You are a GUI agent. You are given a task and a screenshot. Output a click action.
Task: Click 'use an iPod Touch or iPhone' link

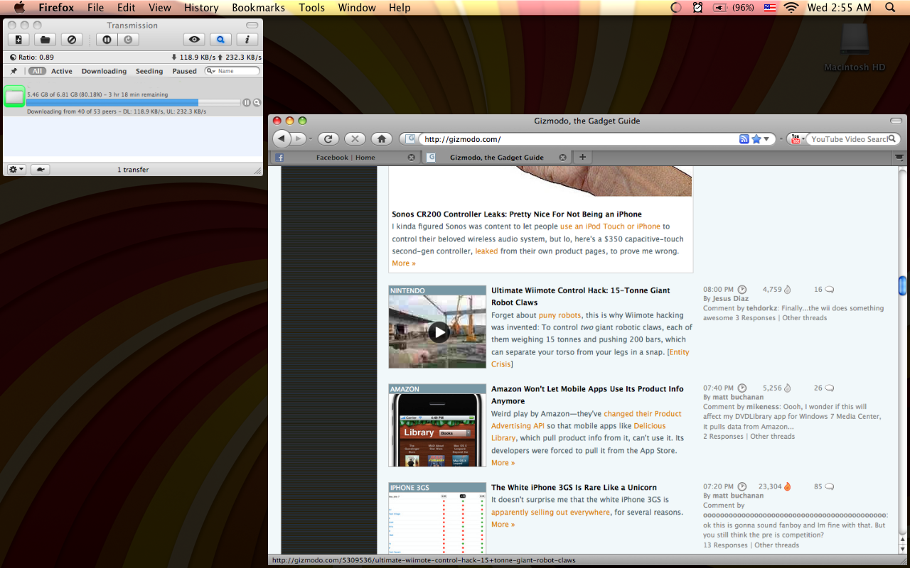(x=610, y=226)
